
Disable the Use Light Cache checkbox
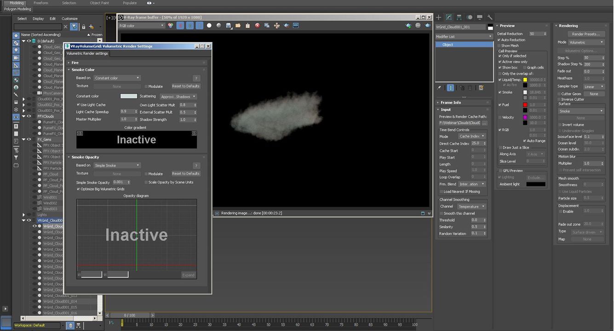[79, 105]
